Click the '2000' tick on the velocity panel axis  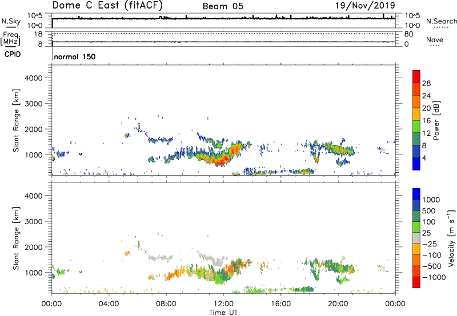click(x=33, y=247)
